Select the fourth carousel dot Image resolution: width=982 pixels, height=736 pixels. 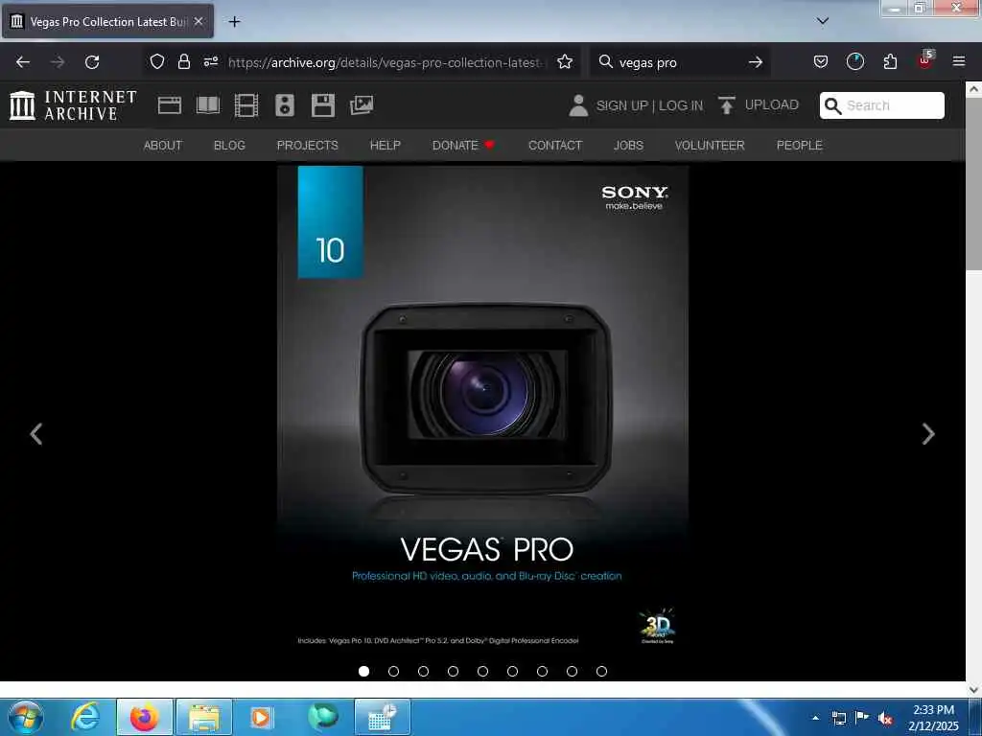pyautogui.click(x=453, y=671)
